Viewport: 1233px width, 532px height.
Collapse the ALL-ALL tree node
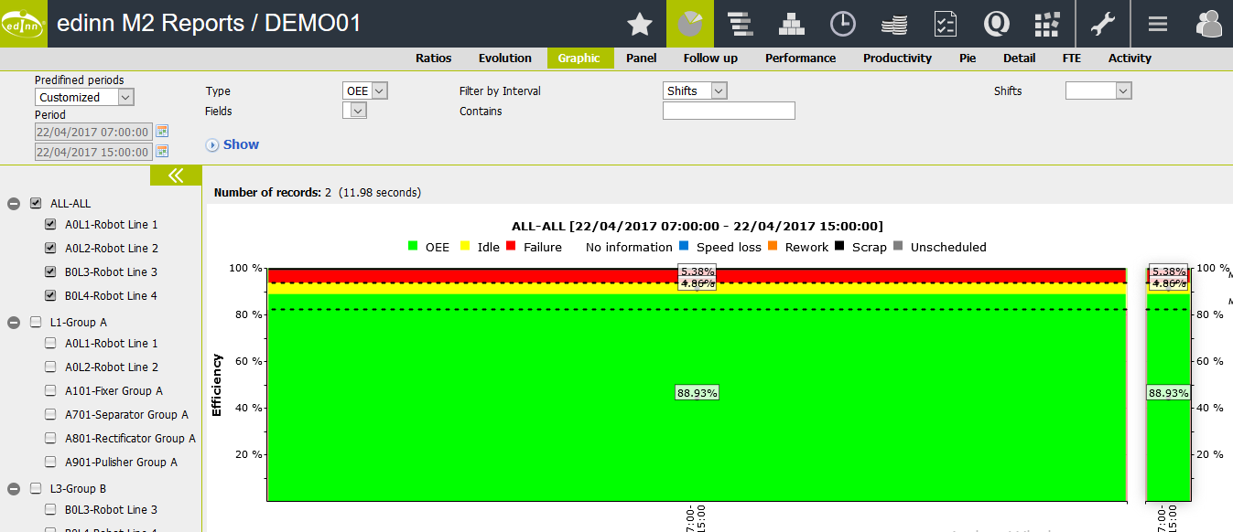[14, 204]
